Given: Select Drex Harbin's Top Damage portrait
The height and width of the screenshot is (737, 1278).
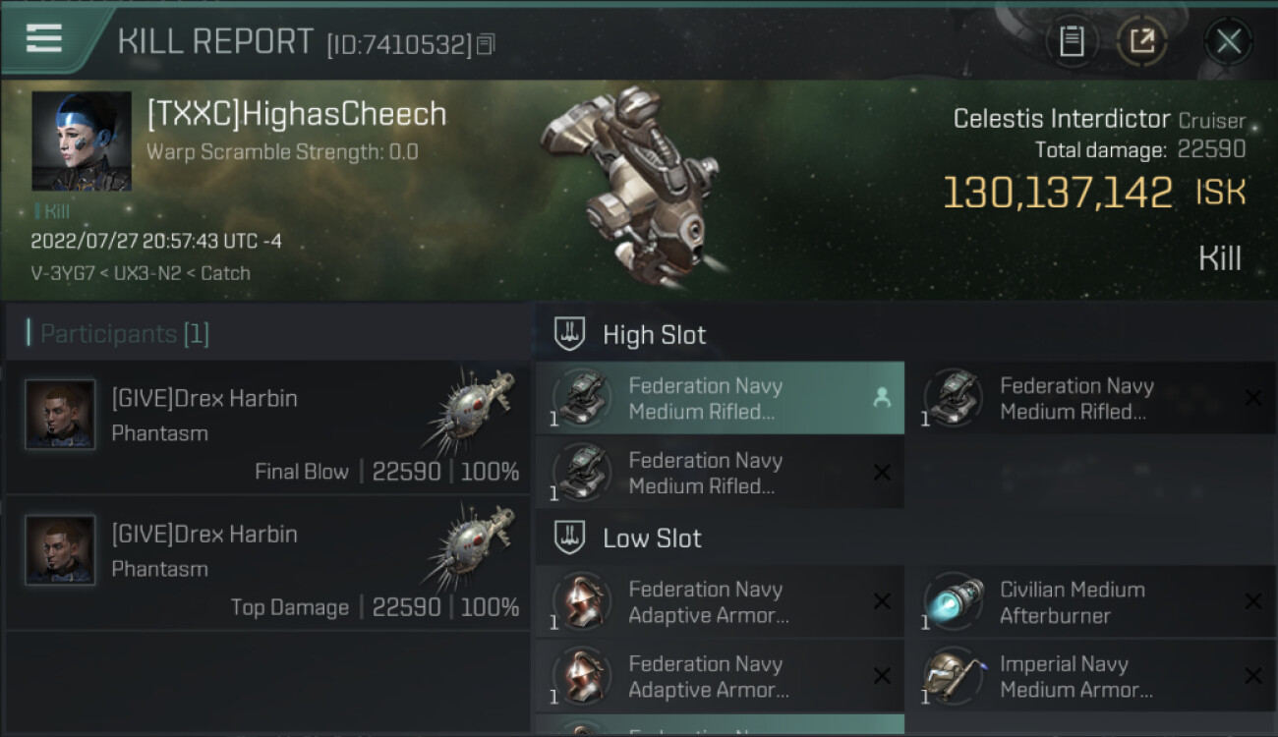Looking at the screenshot, I should point(60,550).
